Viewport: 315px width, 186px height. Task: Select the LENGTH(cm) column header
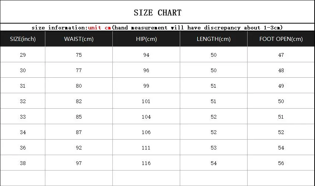(x=214, y=39)
